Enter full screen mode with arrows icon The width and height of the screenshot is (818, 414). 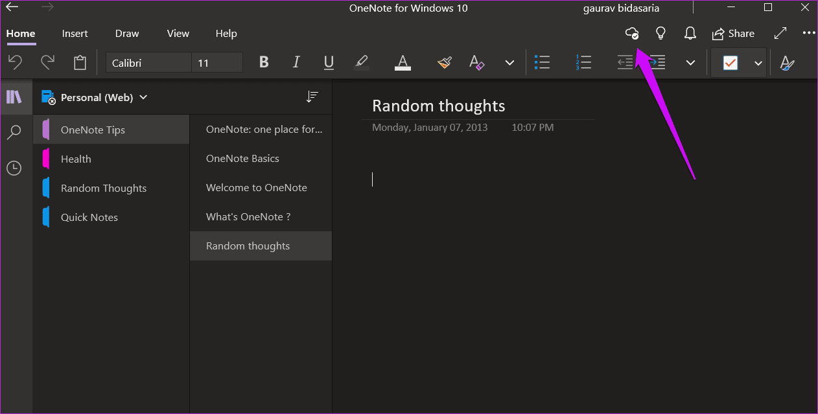[780, 33]
